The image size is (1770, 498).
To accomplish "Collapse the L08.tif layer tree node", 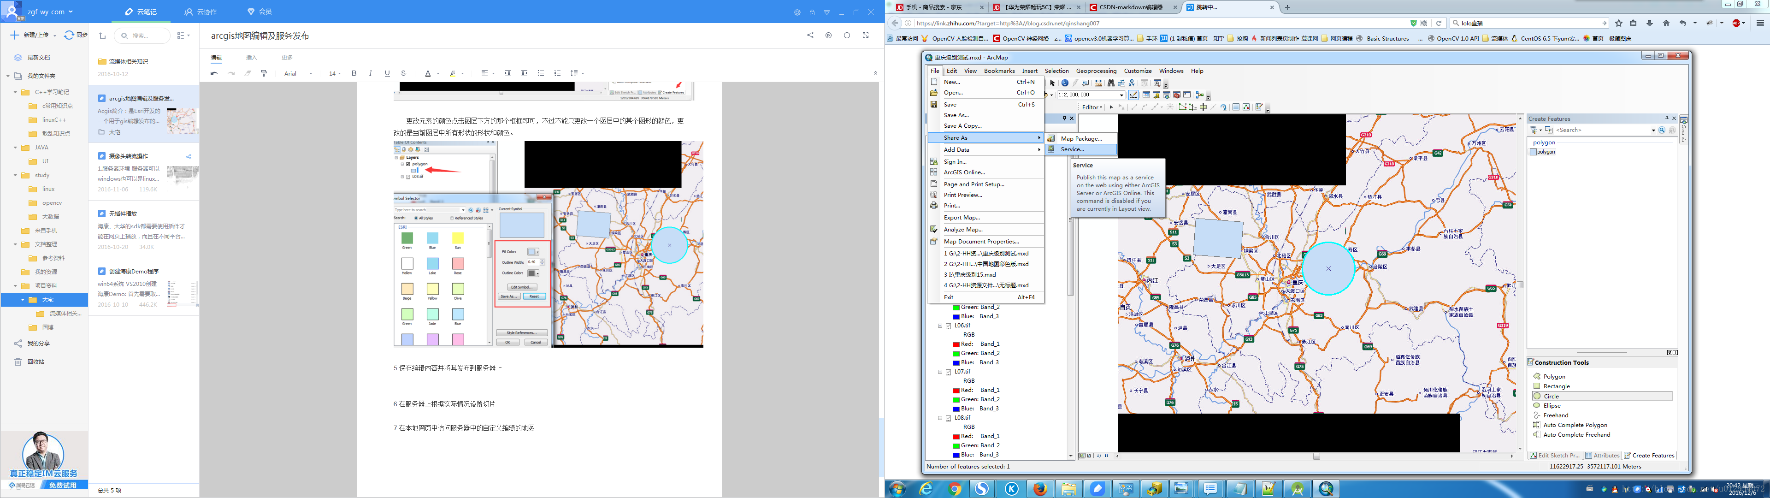I will 940,418.
